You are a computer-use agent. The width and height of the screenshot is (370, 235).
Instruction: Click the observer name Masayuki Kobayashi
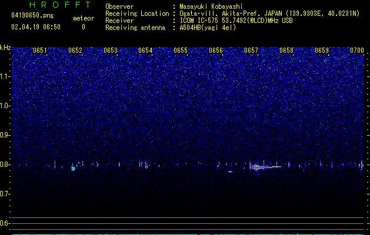tap(211, 6)
